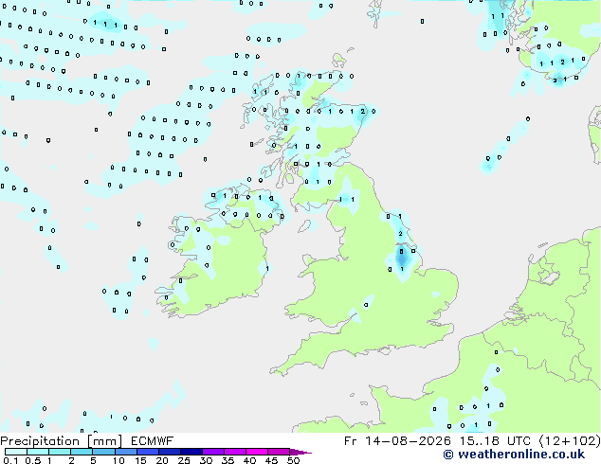Click the above-50 arrow tip of legend
This screenshot has width=601, height=464.
point(300,452)
